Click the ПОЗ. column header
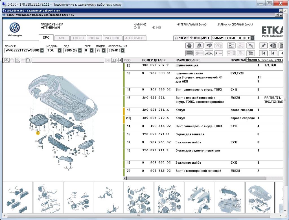This screenshot has height=220, width=289. [128, 60]
